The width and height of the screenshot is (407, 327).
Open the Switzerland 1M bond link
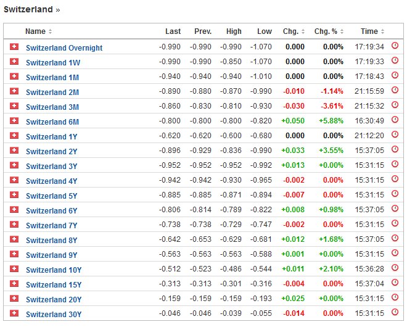click(x=52, y=77)
